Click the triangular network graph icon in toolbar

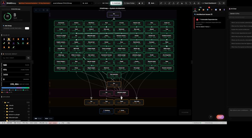pyautogui.click(x=194, y=3)
